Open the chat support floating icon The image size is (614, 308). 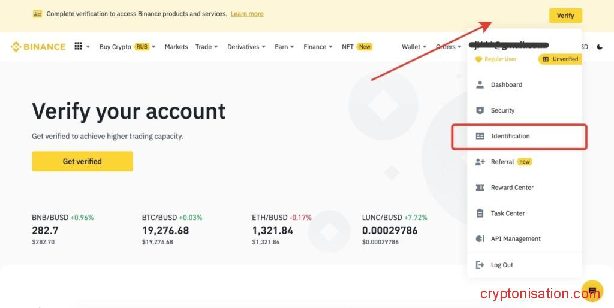[592, 291]
